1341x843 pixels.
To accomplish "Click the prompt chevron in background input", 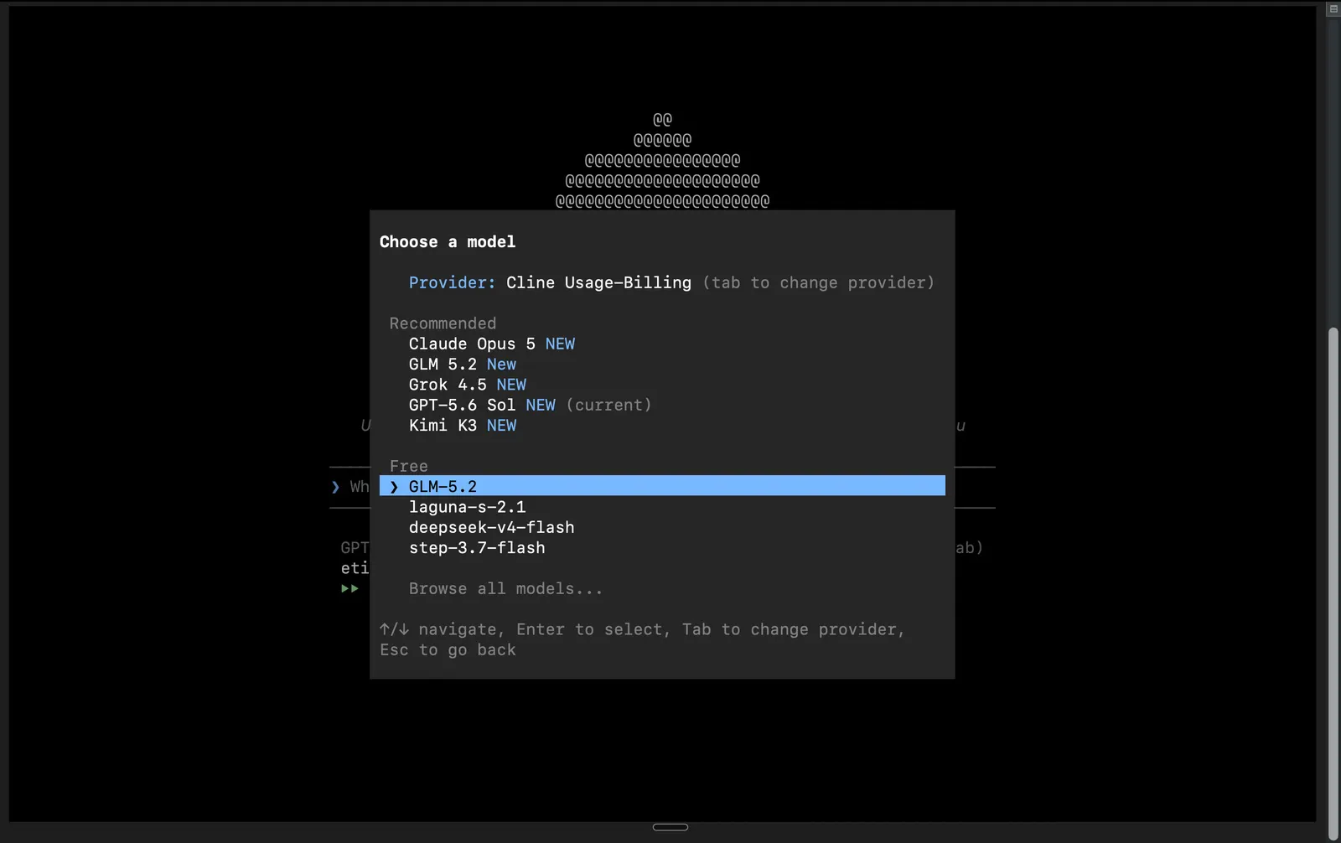I will click(335, 487).
